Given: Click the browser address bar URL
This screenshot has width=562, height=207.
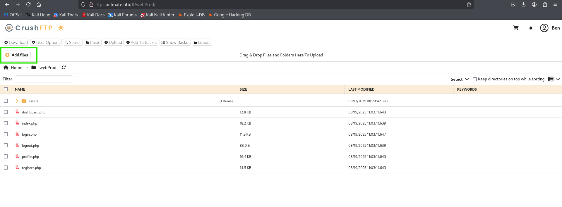Looking at the screenshot, I should pyautogui.click(x=126, y=5).
